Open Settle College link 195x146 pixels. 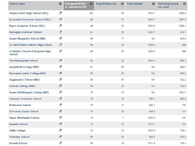(17, 130)
